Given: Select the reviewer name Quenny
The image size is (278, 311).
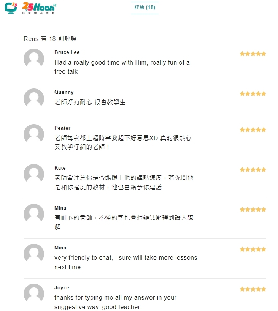Looking at the screenshot, I should pyautogui.click(x=64, y=92).
